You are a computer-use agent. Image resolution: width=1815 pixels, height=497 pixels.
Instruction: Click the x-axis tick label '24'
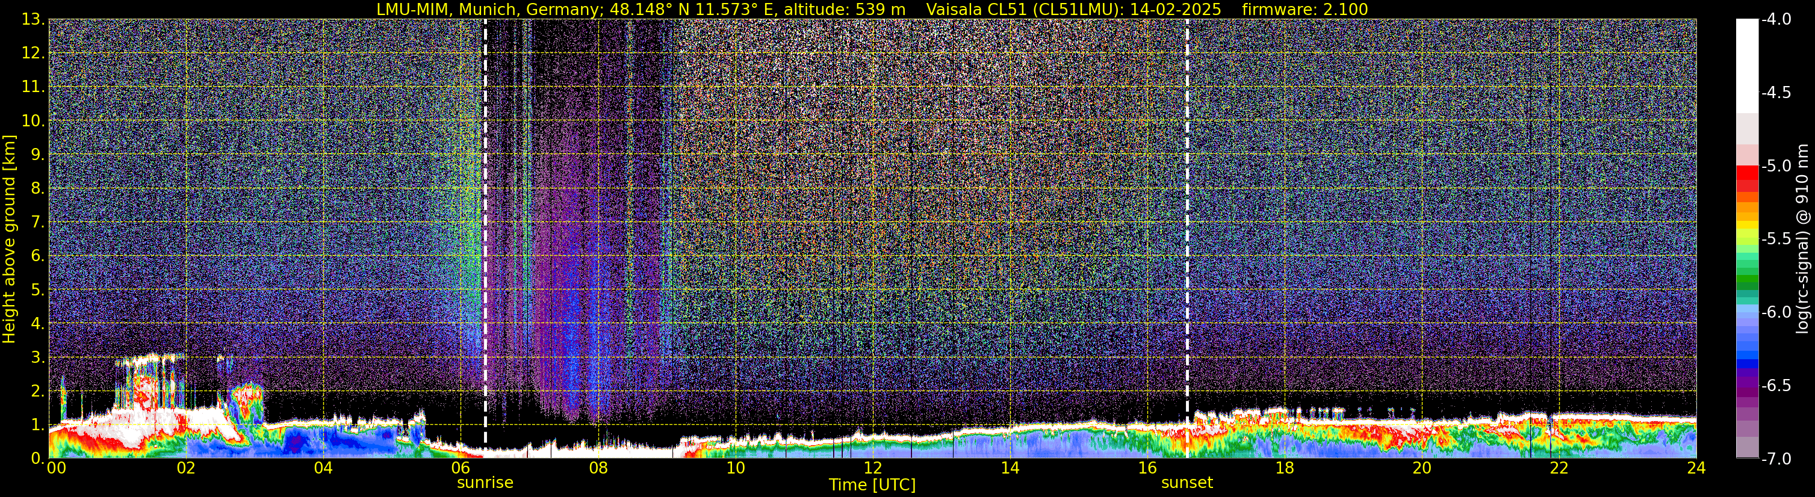pyautogui.click(x=1696, y=468)
